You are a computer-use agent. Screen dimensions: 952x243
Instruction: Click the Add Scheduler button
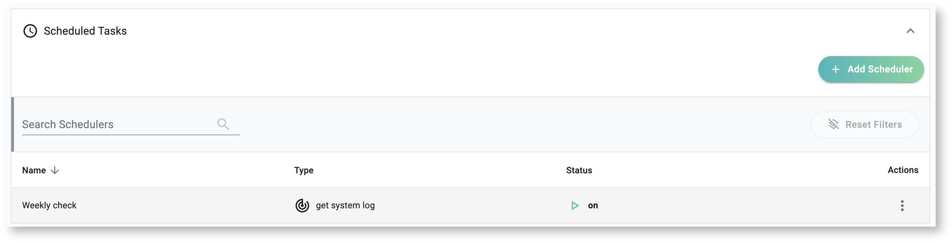(871, 69)
